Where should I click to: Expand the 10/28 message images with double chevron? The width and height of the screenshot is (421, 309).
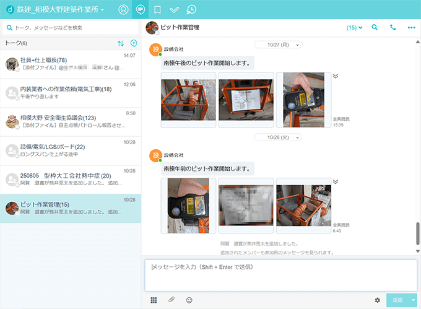click(x=336, y=182)
